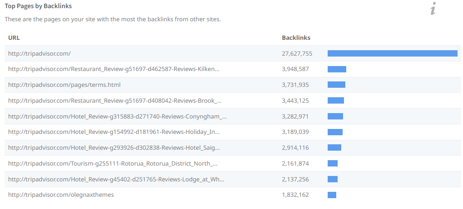Click the Top Pages by Backlinks heading
Screen dimensions: 463x209
tap(38, 6)
